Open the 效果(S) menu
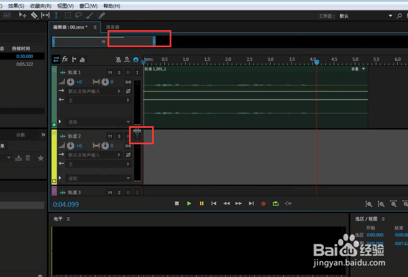This screenshot has height=277, width=408. [16, 5]
